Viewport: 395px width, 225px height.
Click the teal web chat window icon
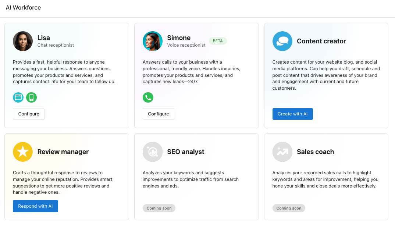[18, 97]
